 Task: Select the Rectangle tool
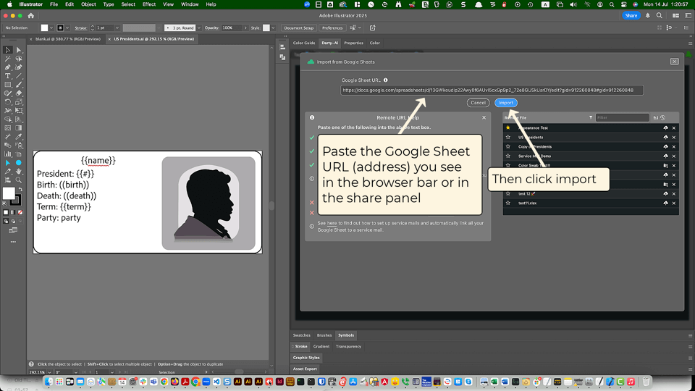click(7, 85)
